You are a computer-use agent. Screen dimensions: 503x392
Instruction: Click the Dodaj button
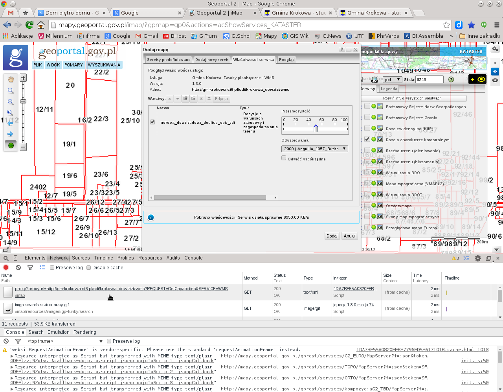click(x=332, y=236)
